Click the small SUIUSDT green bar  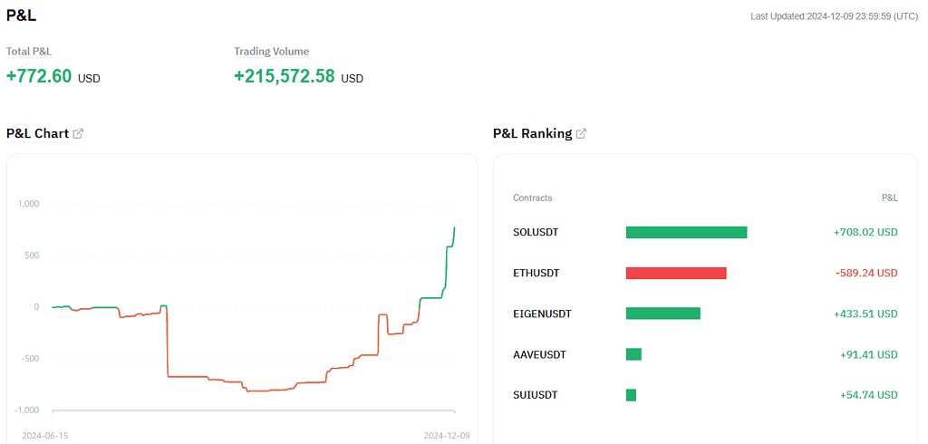tap(631, 395)
